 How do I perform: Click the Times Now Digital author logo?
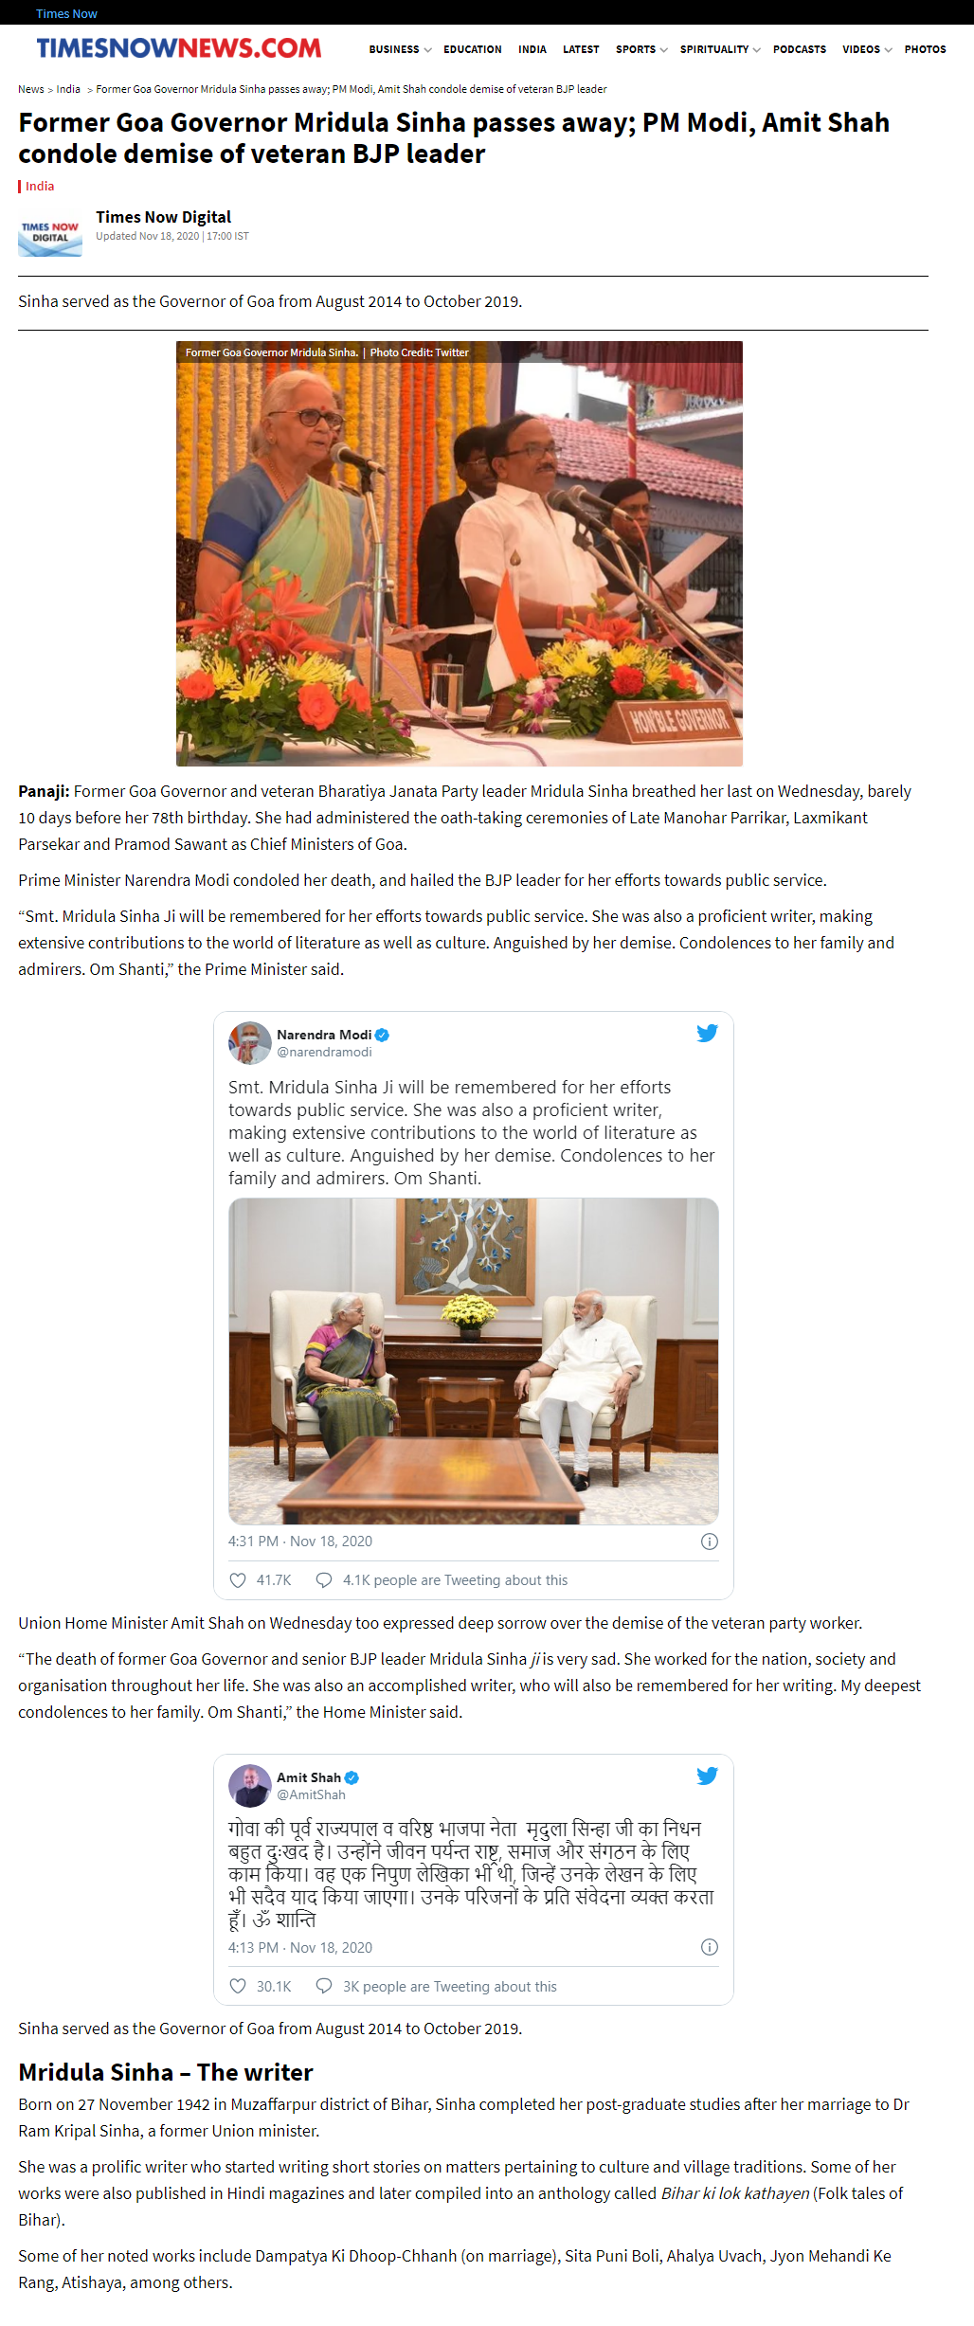click(50, 237)
